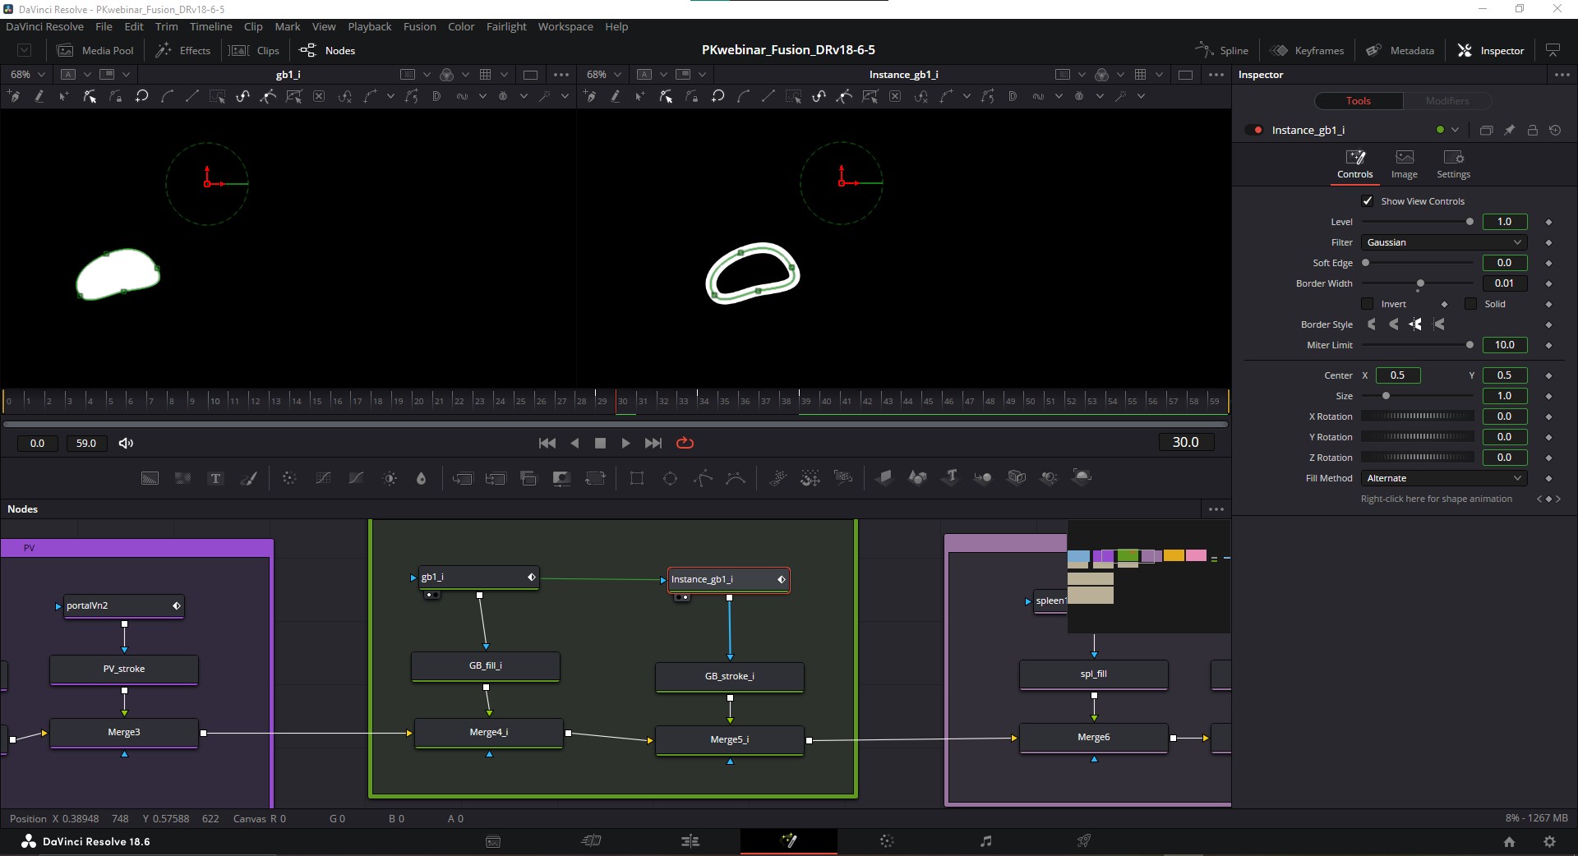The width and height of the screenshot is (1578, 856).
Task: Add a Polygon mask node
Action: pyautogui.click(x=703, y=478)
